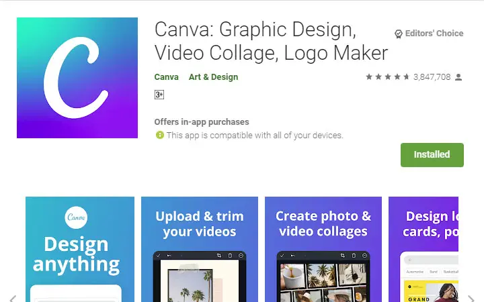
Task: Open the Design anything screenshot
Action: [x=80, y=249]
